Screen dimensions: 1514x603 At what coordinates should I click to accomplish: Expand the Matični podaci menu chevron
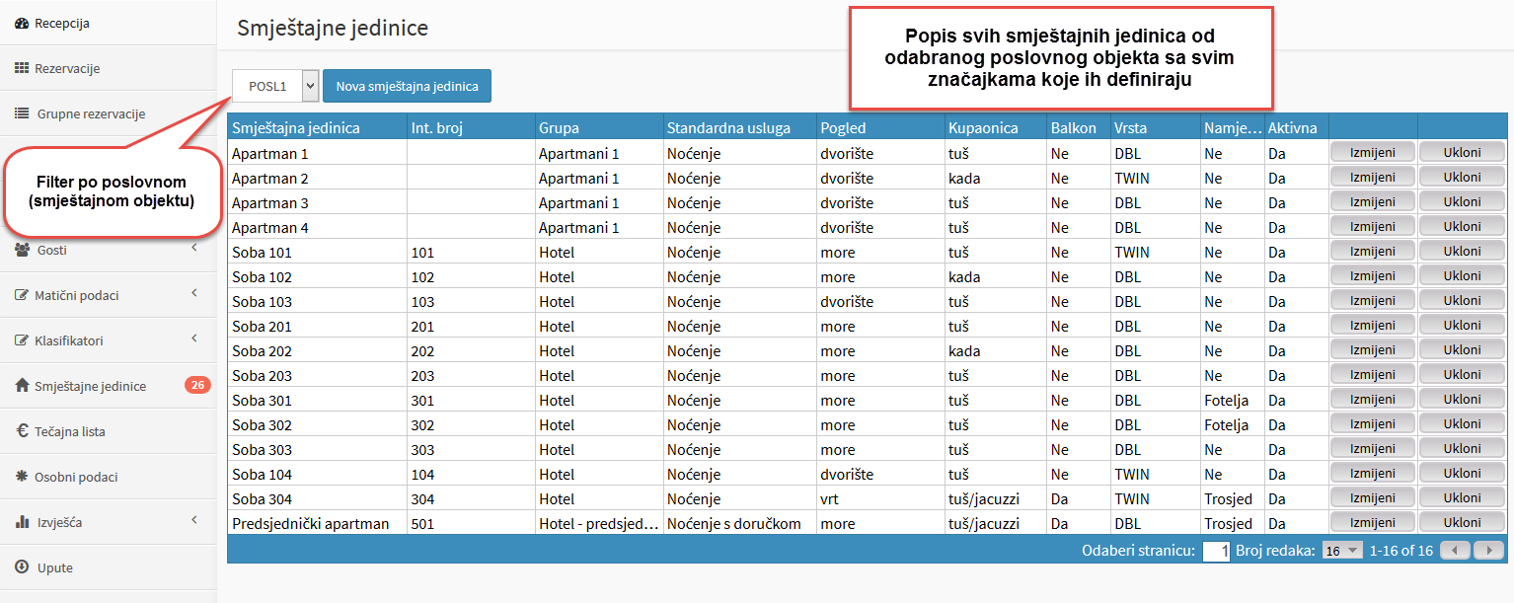pyautogui.click(x=194, y=294)
